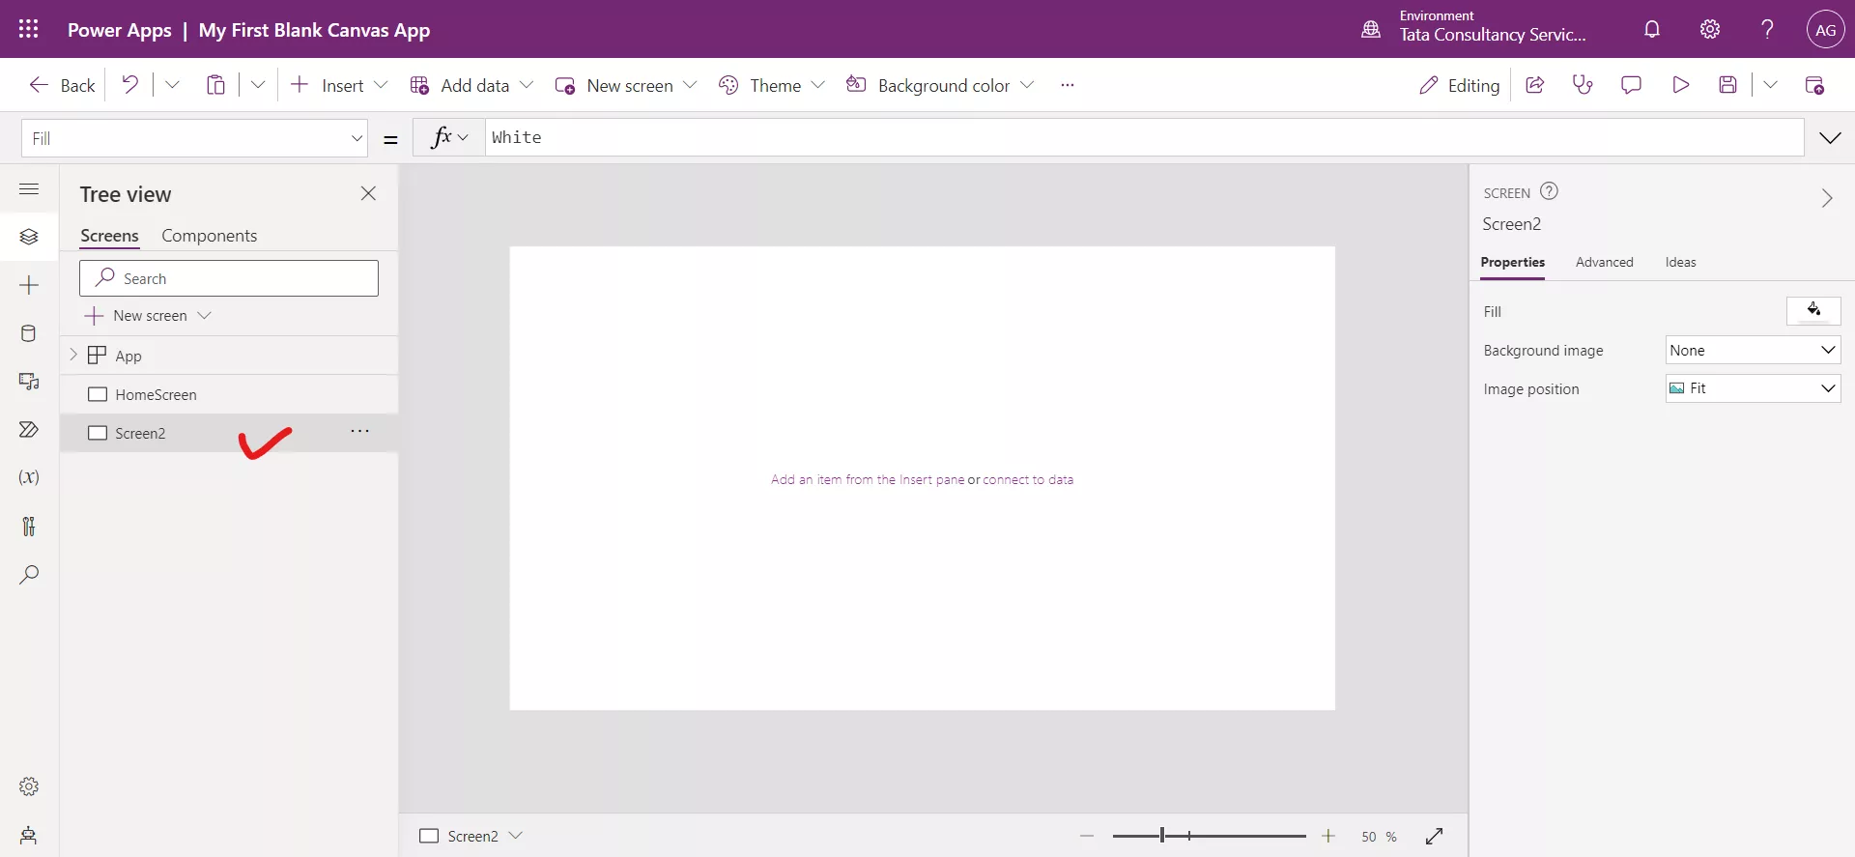
Task: Open the help question mark
Action: (x=1767, y=29)
